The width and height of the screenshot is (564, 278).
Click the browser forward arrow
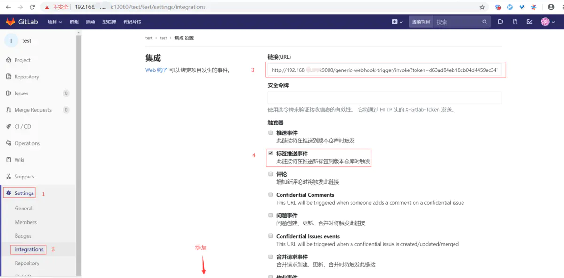click(20, 7)
